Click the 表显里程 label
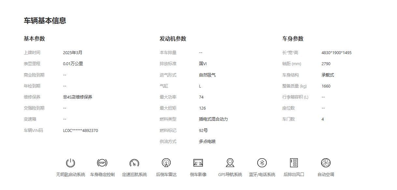Viewport: 397px width, 190px height. [x=32, y=64]
